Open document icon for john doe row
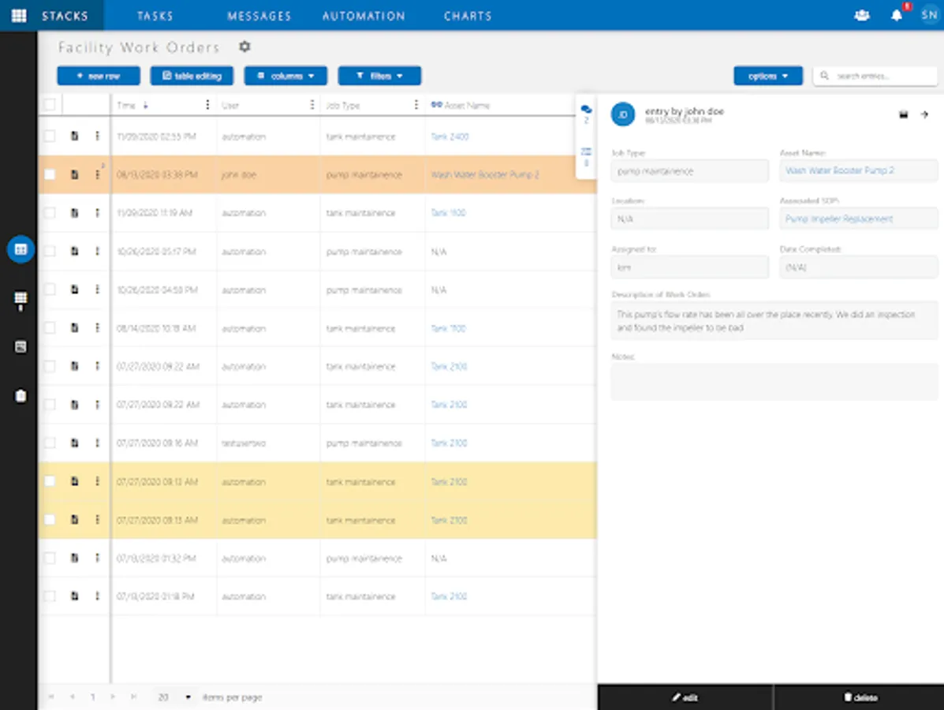Screen dimensions: 944x710 point(74,175)
